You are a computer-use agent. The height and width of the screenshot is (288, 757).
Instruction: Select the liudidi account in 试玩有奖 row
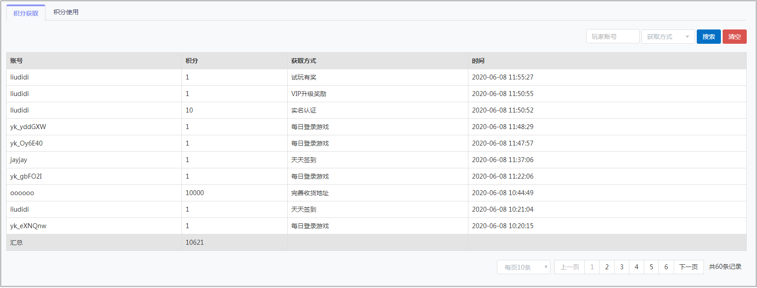click(x=20, y=77)
